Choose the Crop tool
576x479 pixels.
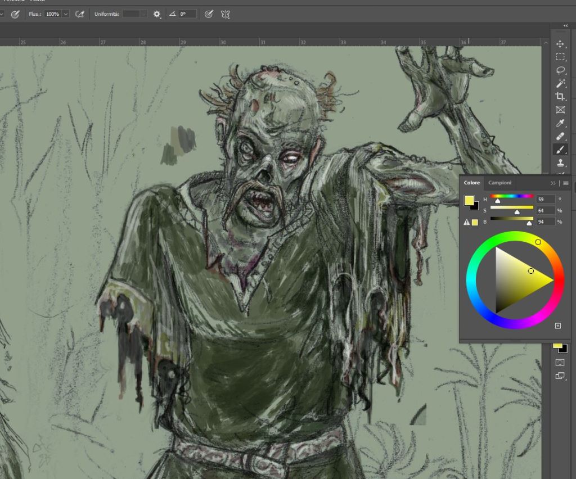click(x=560, y=97)
